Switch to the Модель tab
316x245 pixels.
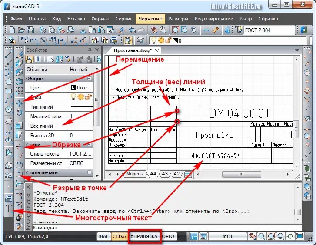click(x=134, y=174)
